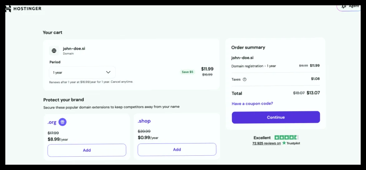Click the gift icon next to .org
Screen dimensions: 366x170
(x=62, y=122)
